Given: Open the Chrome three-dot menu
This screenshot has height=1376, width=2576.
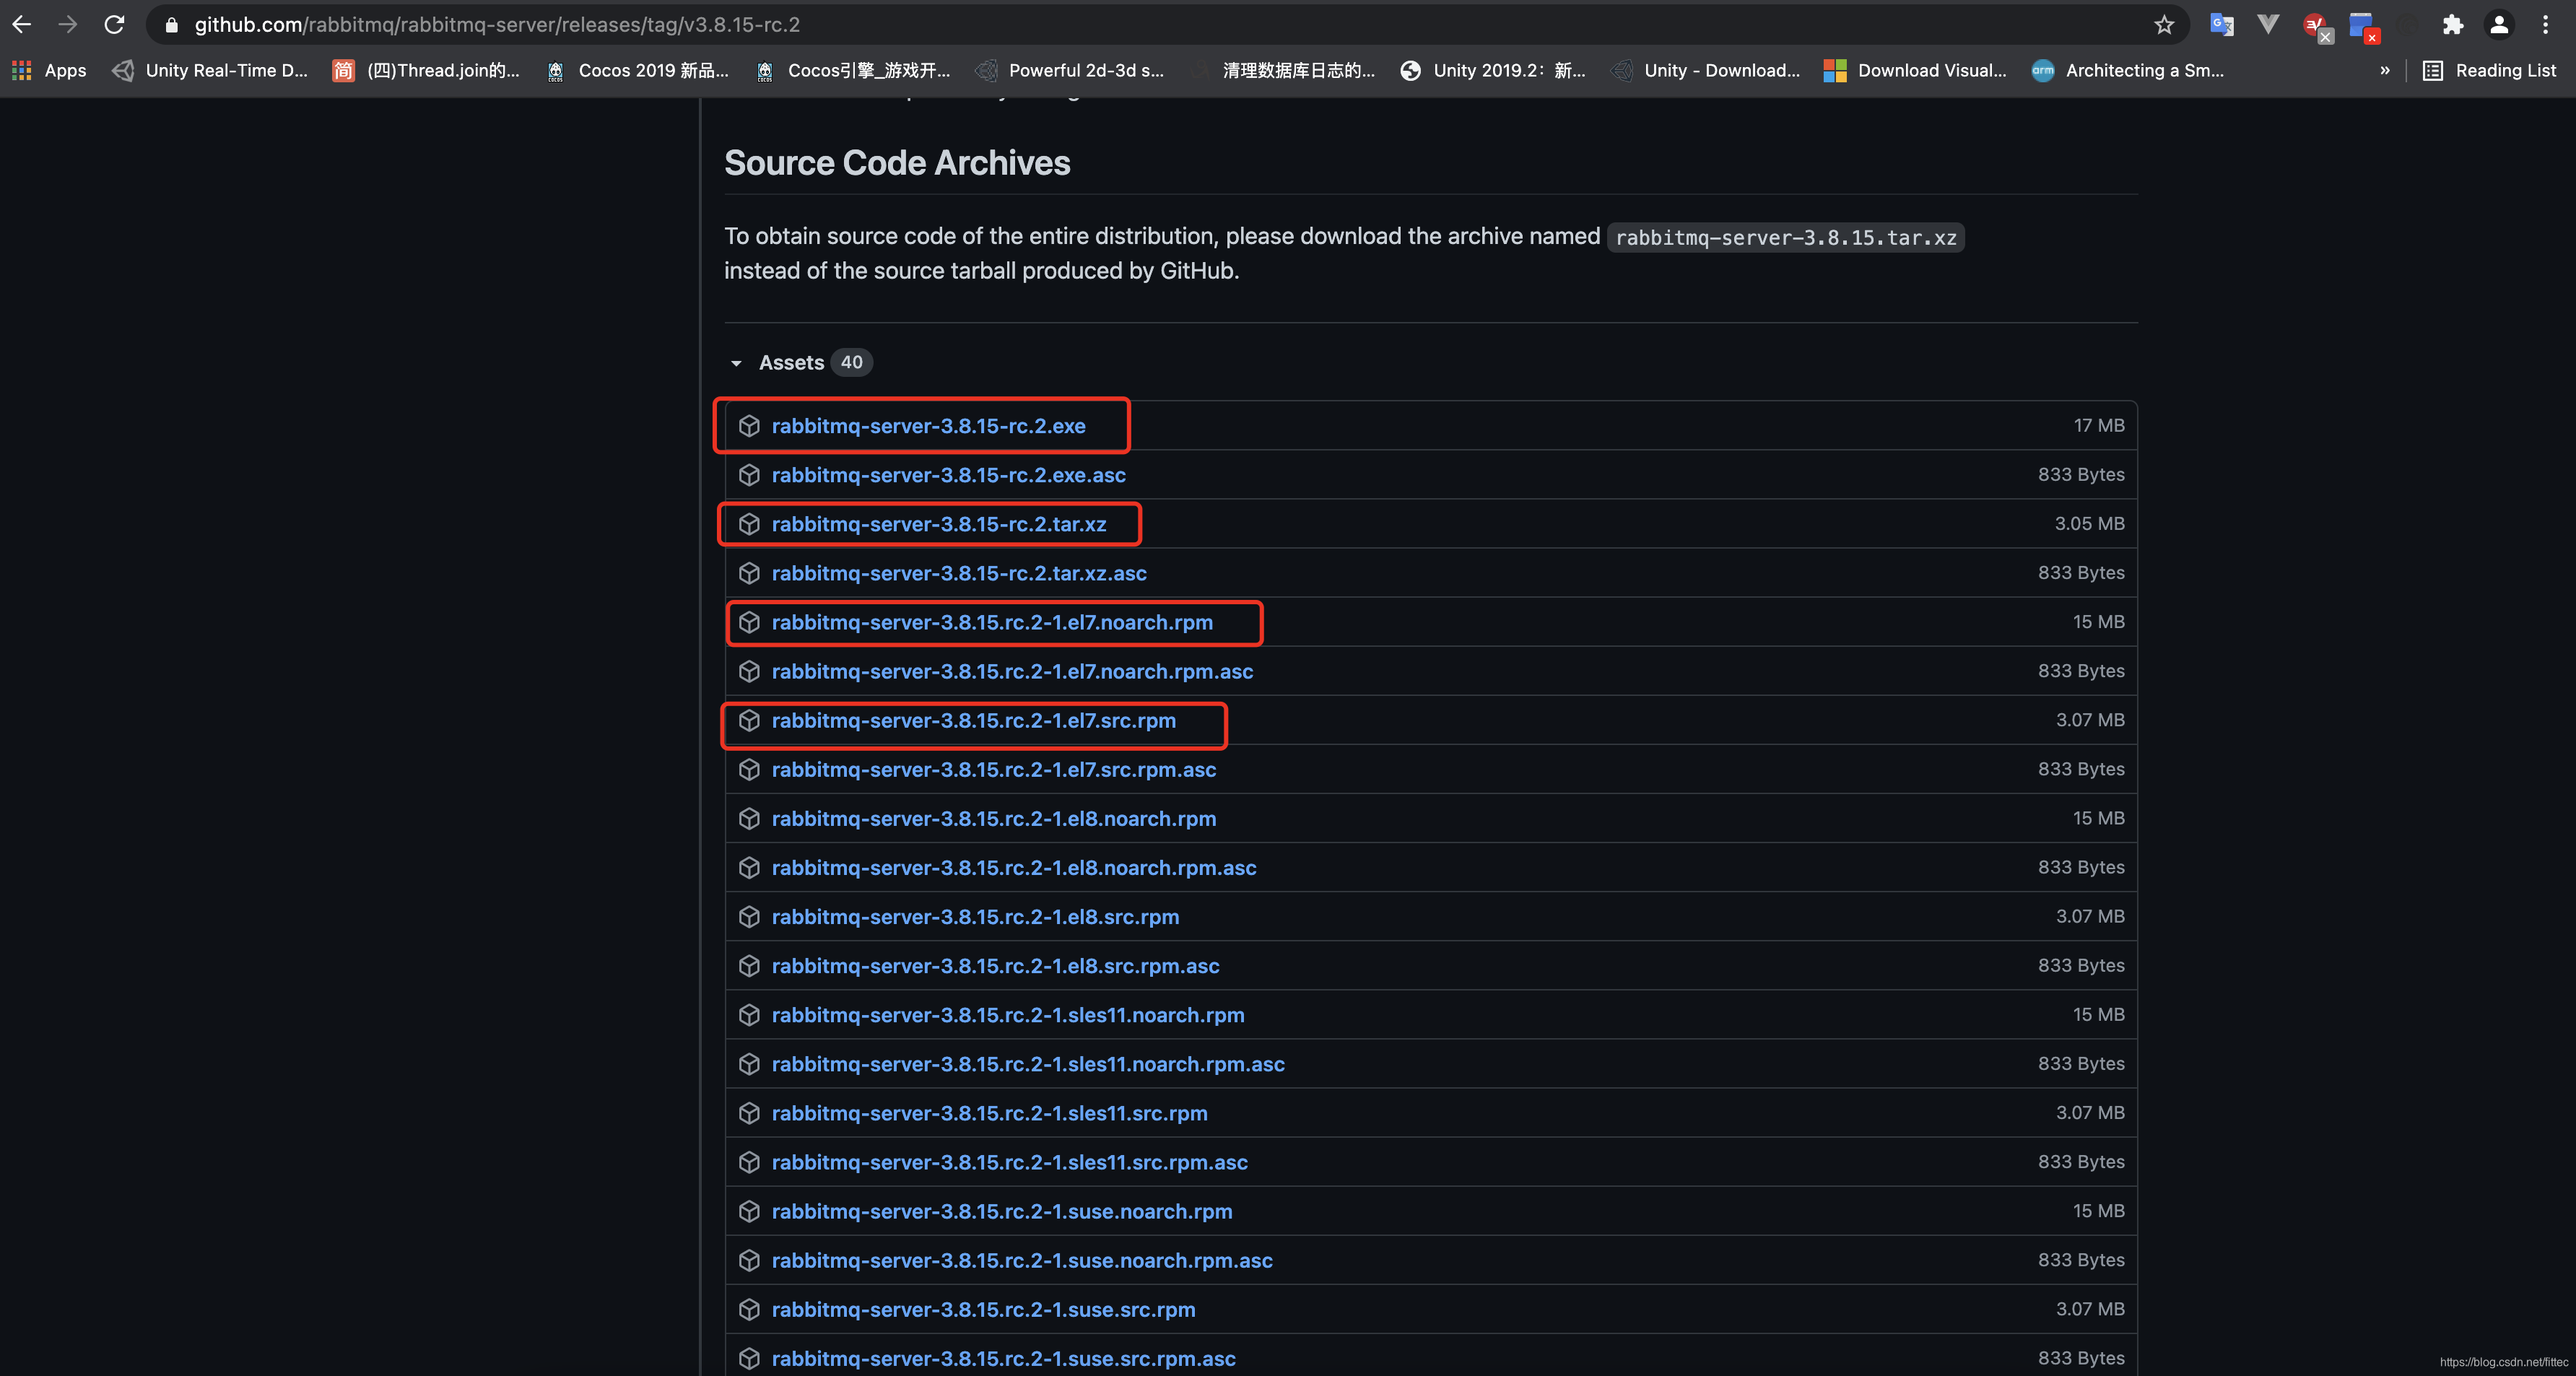Looking at the screenshot, I should pyautogui.click(x=2546, y=25).
